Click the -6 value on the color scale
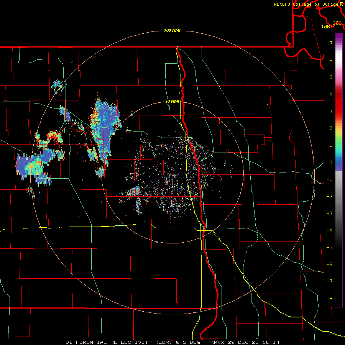This screenshot has height=345, width=345. 329,264
